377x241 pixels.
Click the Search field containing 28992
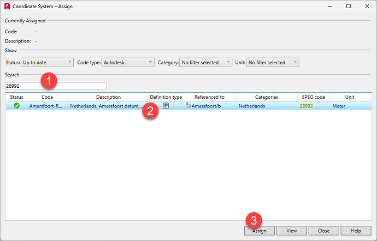pos(56,86)
